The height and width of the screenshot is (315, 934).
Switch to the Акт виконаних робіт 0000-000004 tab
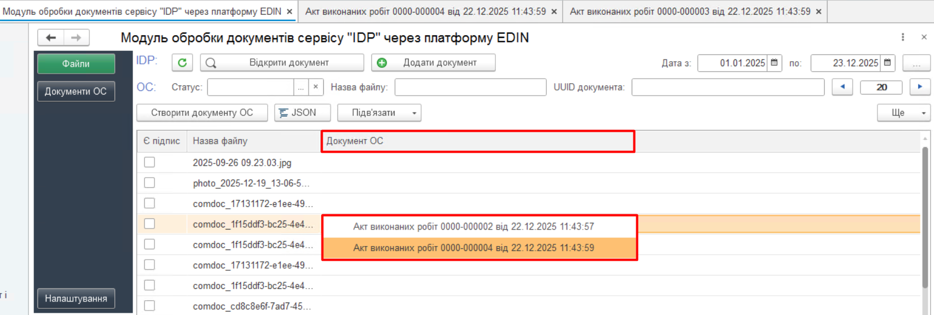point(425,11)
